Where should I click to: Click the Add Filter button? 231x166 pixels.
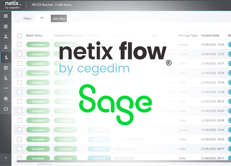(59, 19)
